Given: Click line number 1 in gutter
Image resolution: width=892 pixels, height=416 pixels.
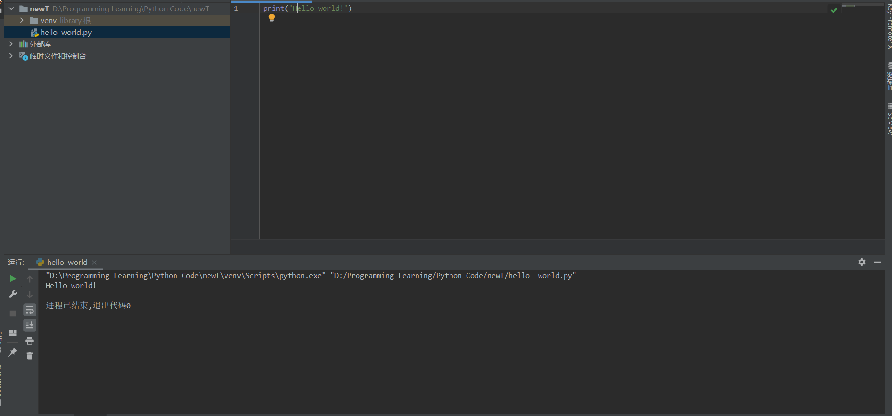Looking at the screenshot, I should tap(236, 8).
